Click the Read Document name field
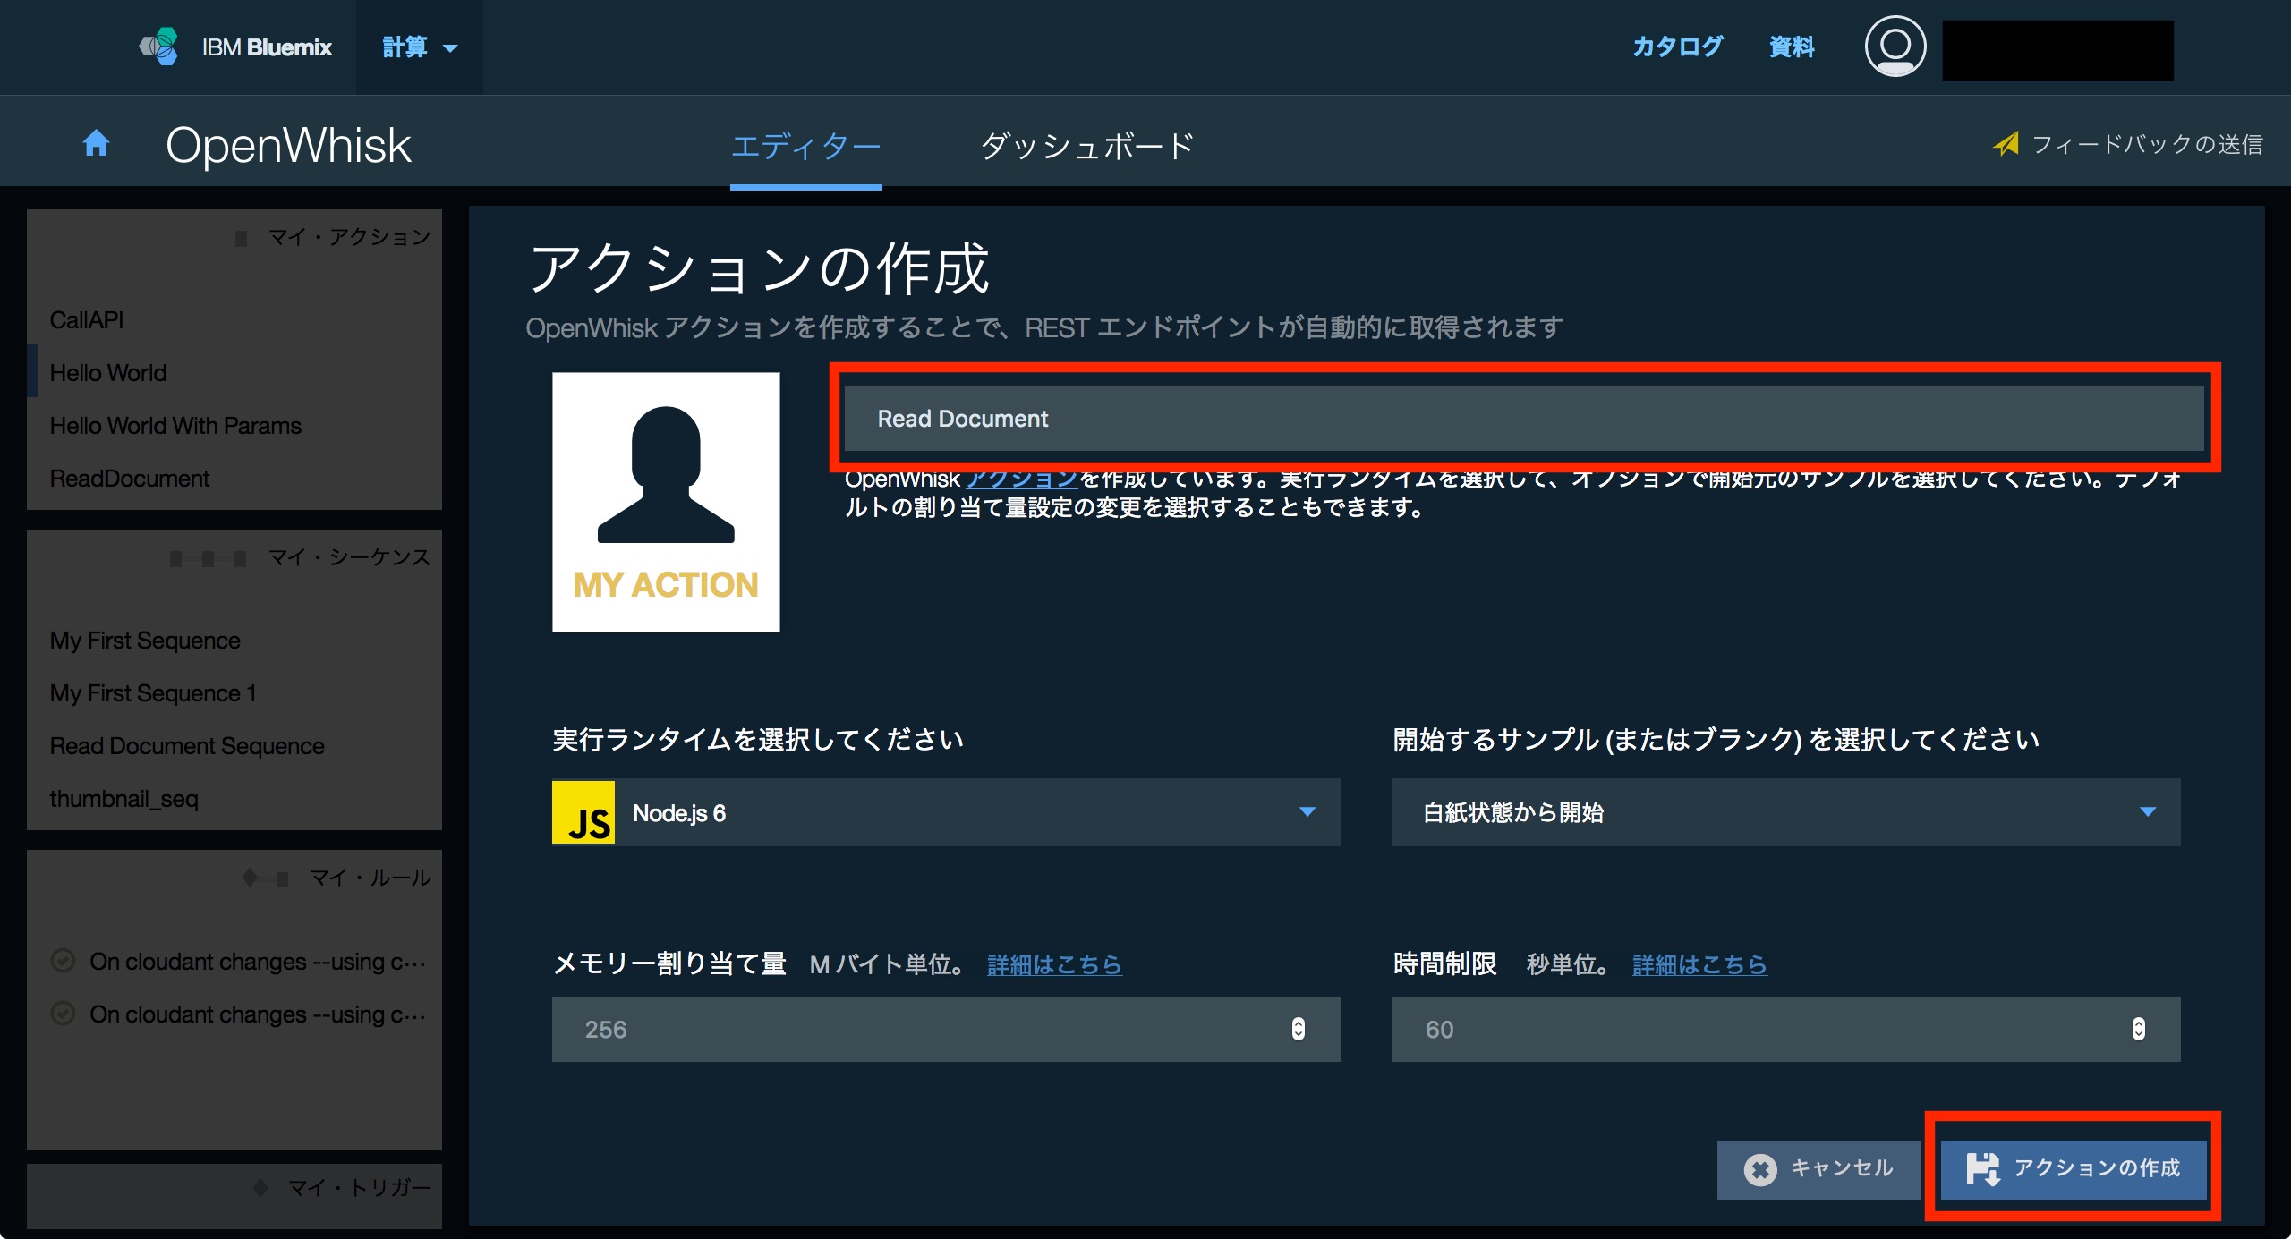2291x1239 pixels. pos(1524,418)
